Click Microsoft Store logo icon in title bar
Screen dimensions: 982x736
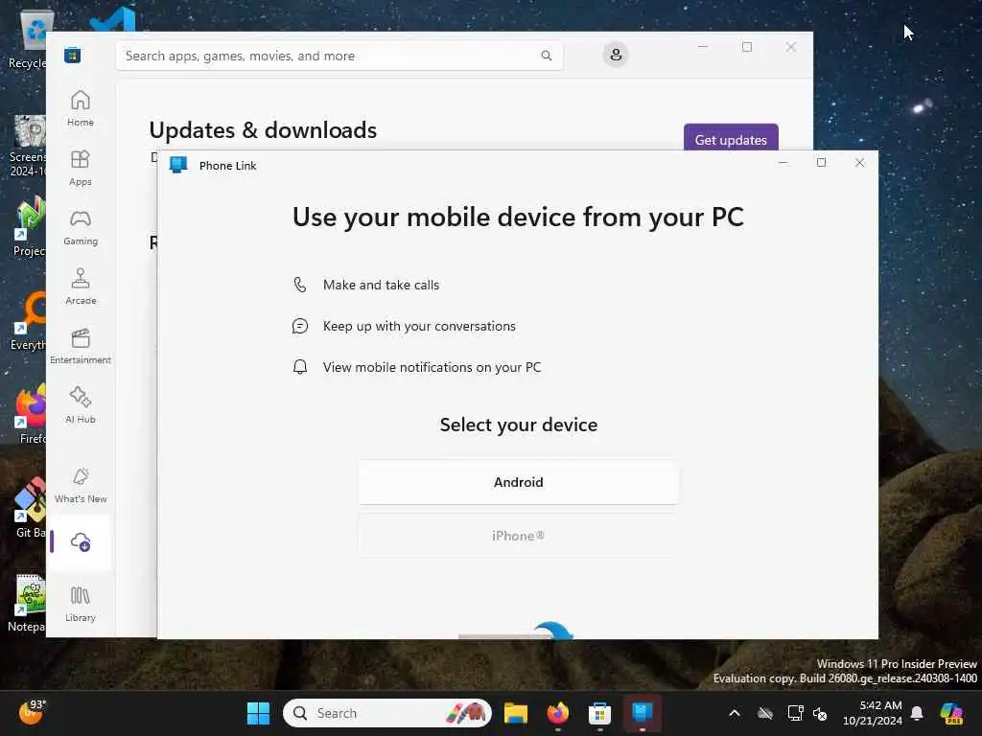[73, 55]
